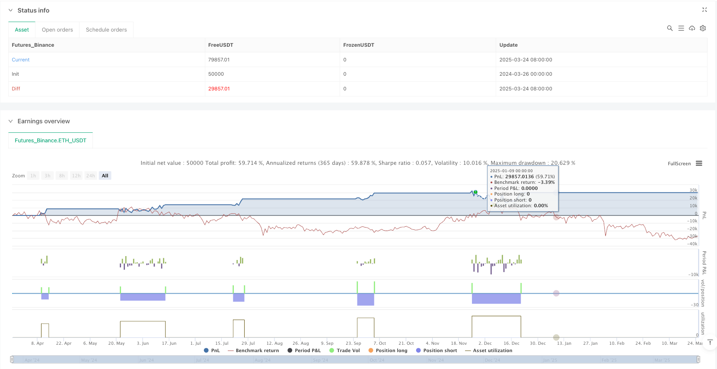Image resolution: width=717 pixels, height=369 pixels.
Task: Set chart zoom to 24h
Action: point(90,176)
